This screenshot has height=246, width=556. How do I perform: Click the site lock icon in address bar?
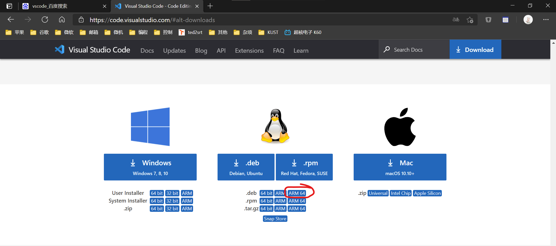tap(81, 20)
